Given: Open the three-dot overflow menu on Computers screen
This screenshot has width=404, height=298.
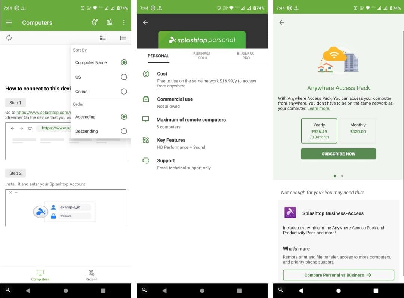Looking at the screenshot, I should 124,22.
